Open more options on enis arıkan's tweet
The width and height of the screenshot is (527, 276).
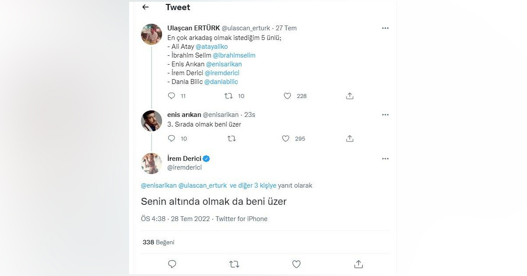coord(385,114)
